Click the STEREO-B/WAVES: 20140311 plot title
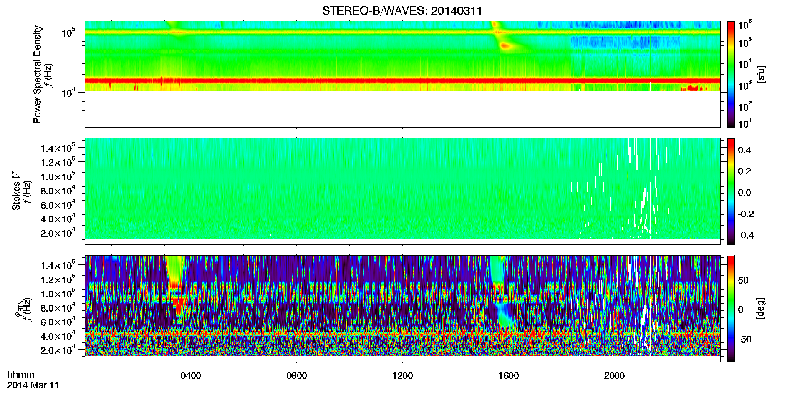Viewport: 805px width, 415px height. [x=402, y=11]
